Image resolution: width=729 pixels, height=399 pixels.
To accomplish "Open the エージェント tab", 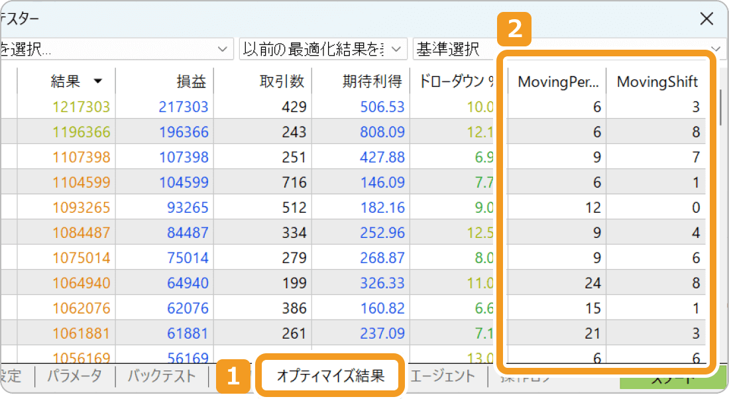I will [443, 376].
